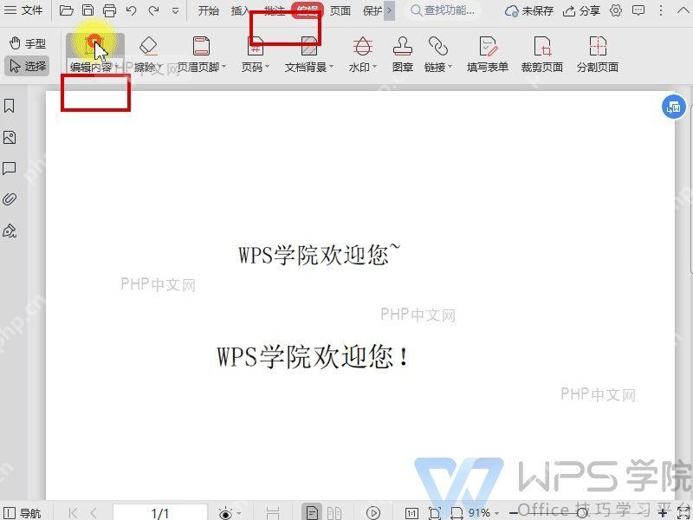Show more ribbon tabs with the arrow
This screenshot has width=693, height=520.
(x=389, y=10)
